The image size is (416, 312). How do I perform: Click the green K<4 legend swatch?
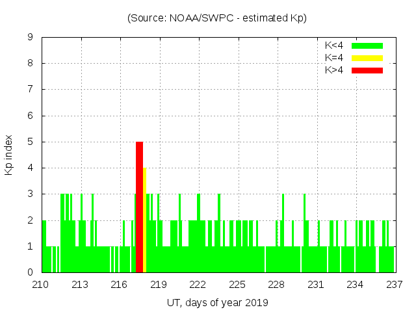[367, 45]
